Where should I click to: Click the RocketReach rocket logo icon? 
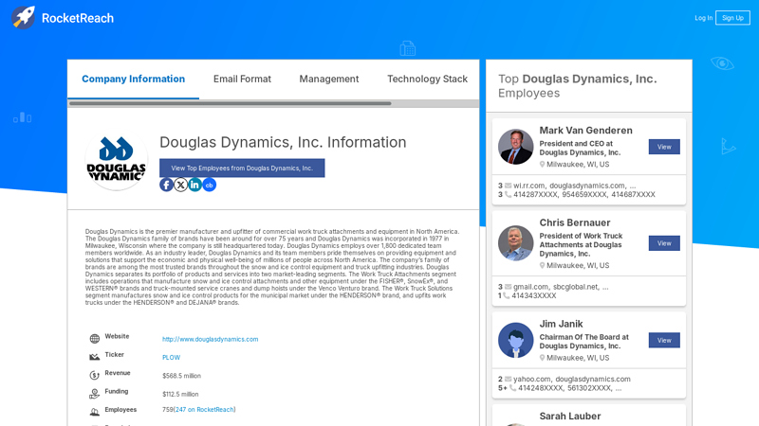pyautogui.click(x=23, y=18)
